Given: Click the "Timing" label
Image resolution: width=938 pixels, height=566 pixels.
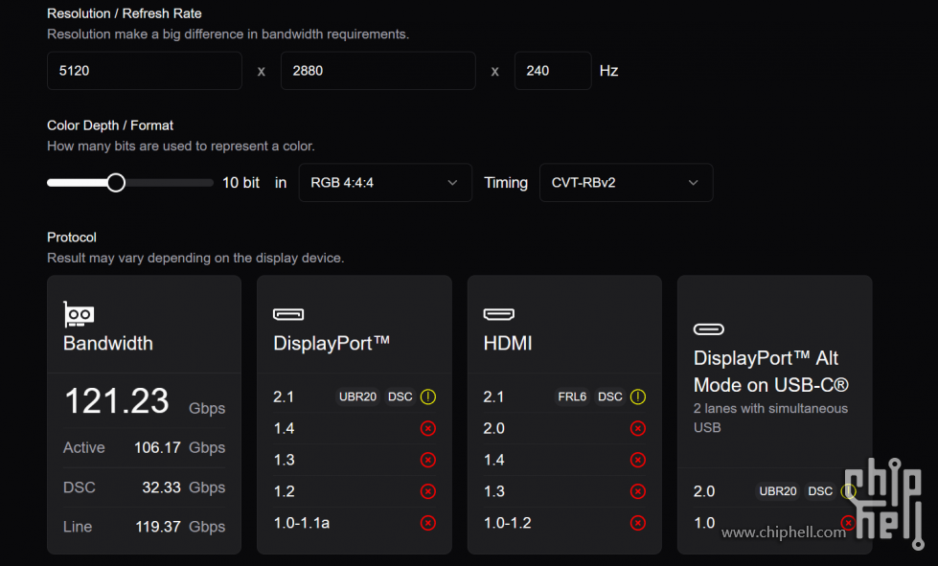Looking at the screenshot, I should pos(506,183).
